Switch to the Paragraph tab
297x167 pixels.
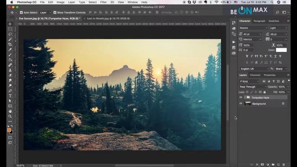(259, 21)
